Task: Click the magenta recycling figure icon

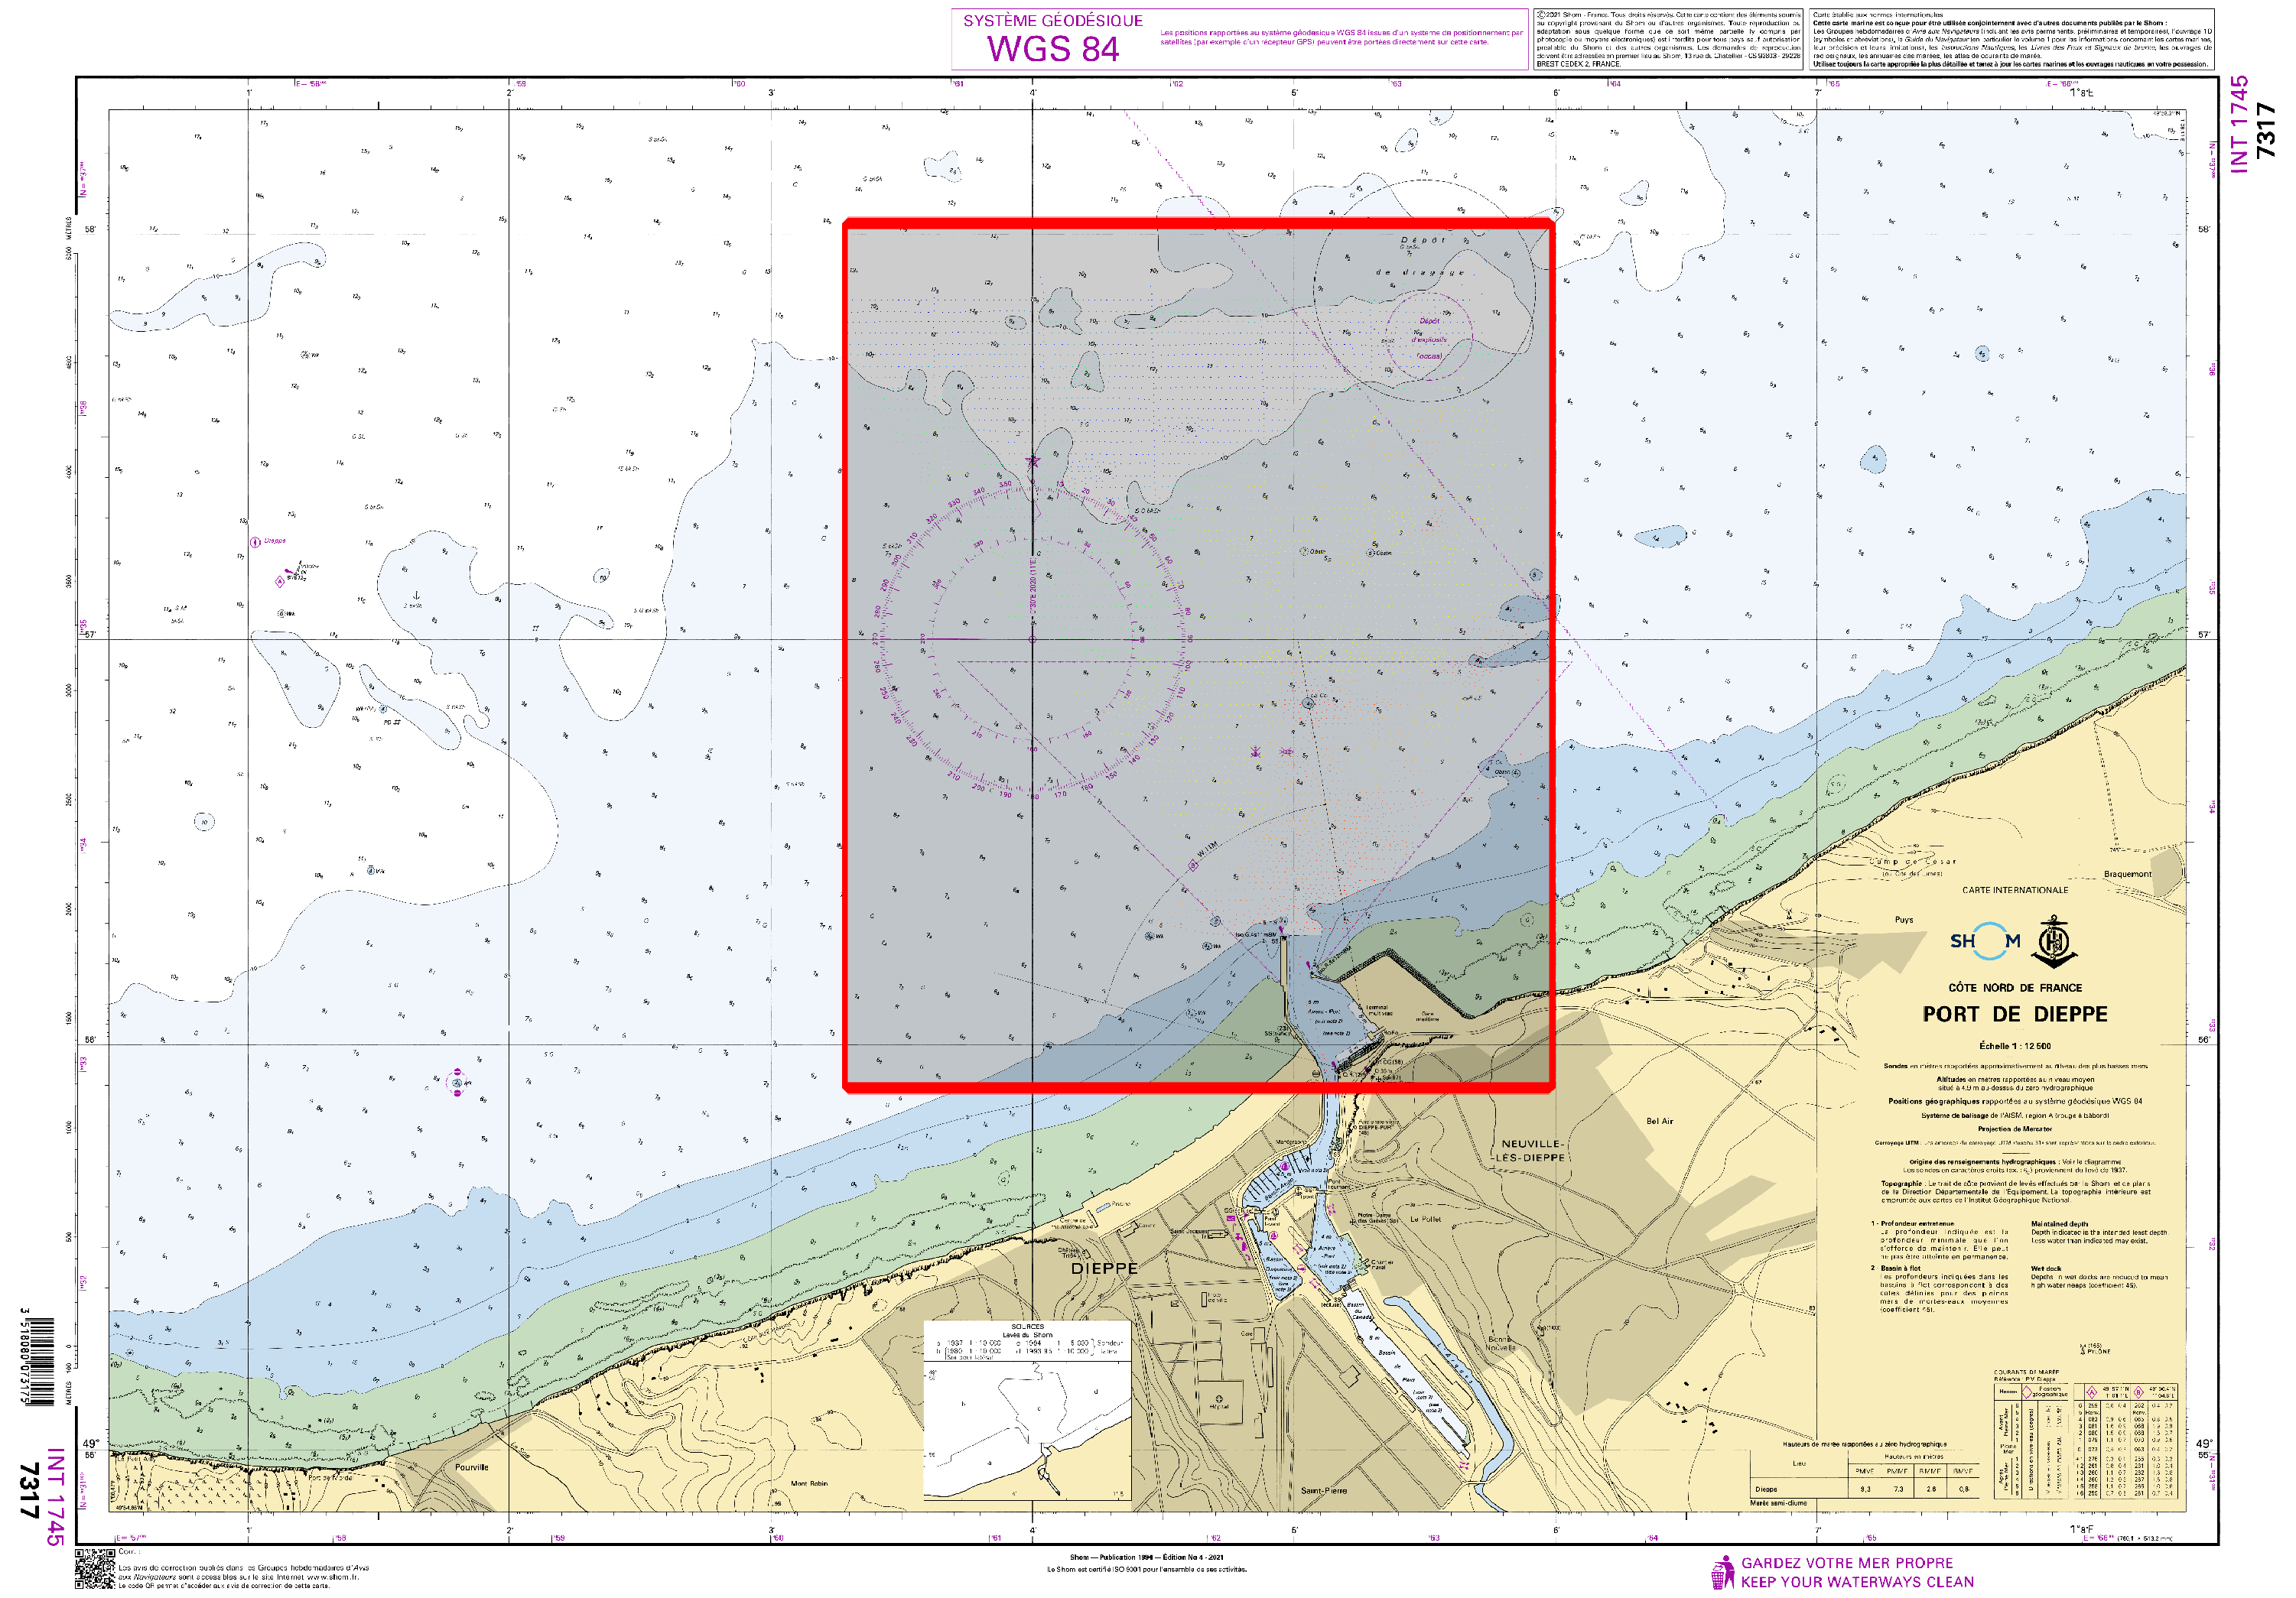Action: pyautogui.click(x=1722, y=1572)
